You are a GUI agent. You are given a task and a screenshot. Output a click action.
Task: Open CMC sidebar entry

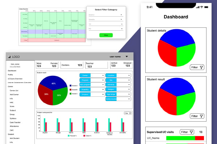pyautogui.click(x=12, y=130)
